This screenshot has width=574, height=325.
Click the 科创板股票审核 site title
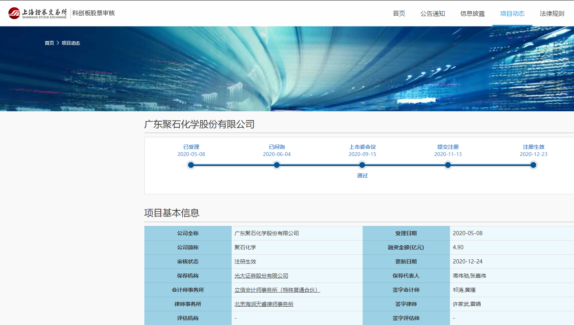[93, 13]
